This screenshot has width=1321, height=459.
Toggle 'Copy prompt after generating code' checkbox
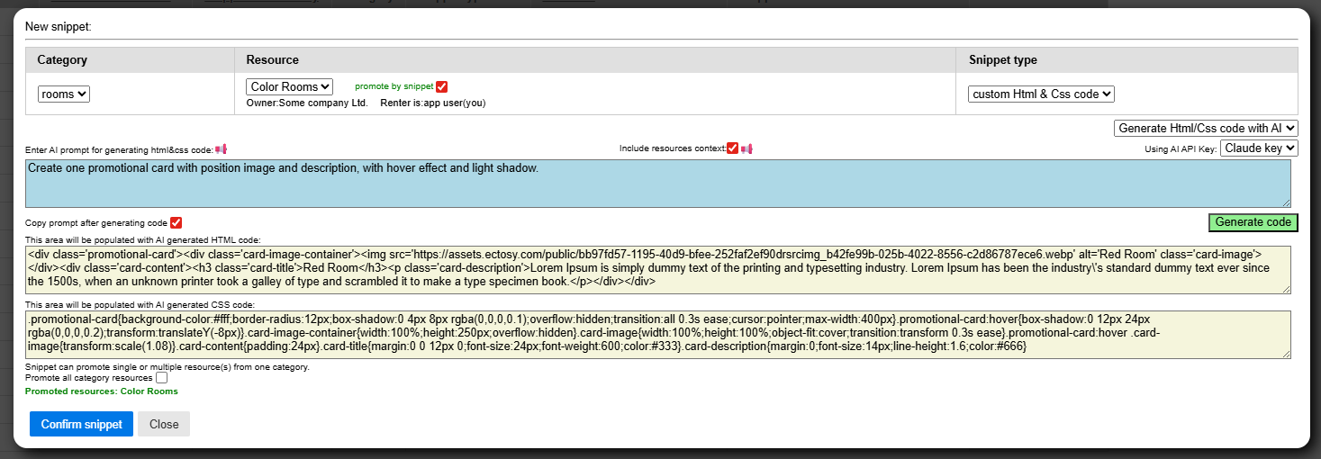tap(176, 223)
